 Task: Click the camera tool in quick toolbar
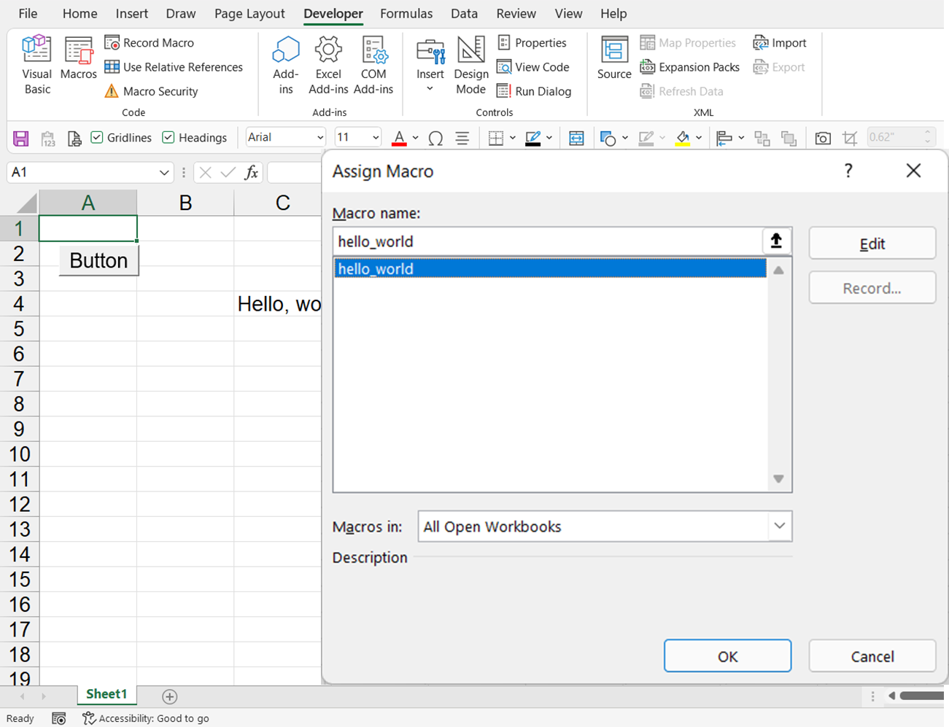(x=823, y=138)
